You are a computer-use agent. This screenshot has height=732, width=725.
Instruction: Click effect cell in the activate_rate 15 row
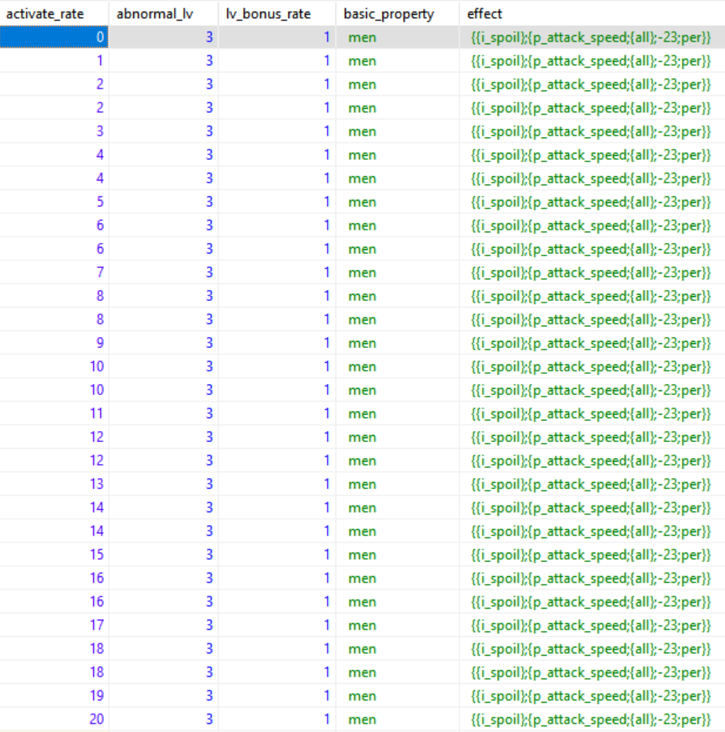point(590,554)
